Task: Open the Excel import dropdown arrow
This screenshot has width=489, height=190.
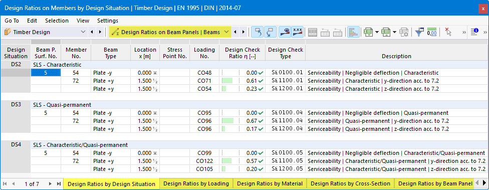Action: 394,32
